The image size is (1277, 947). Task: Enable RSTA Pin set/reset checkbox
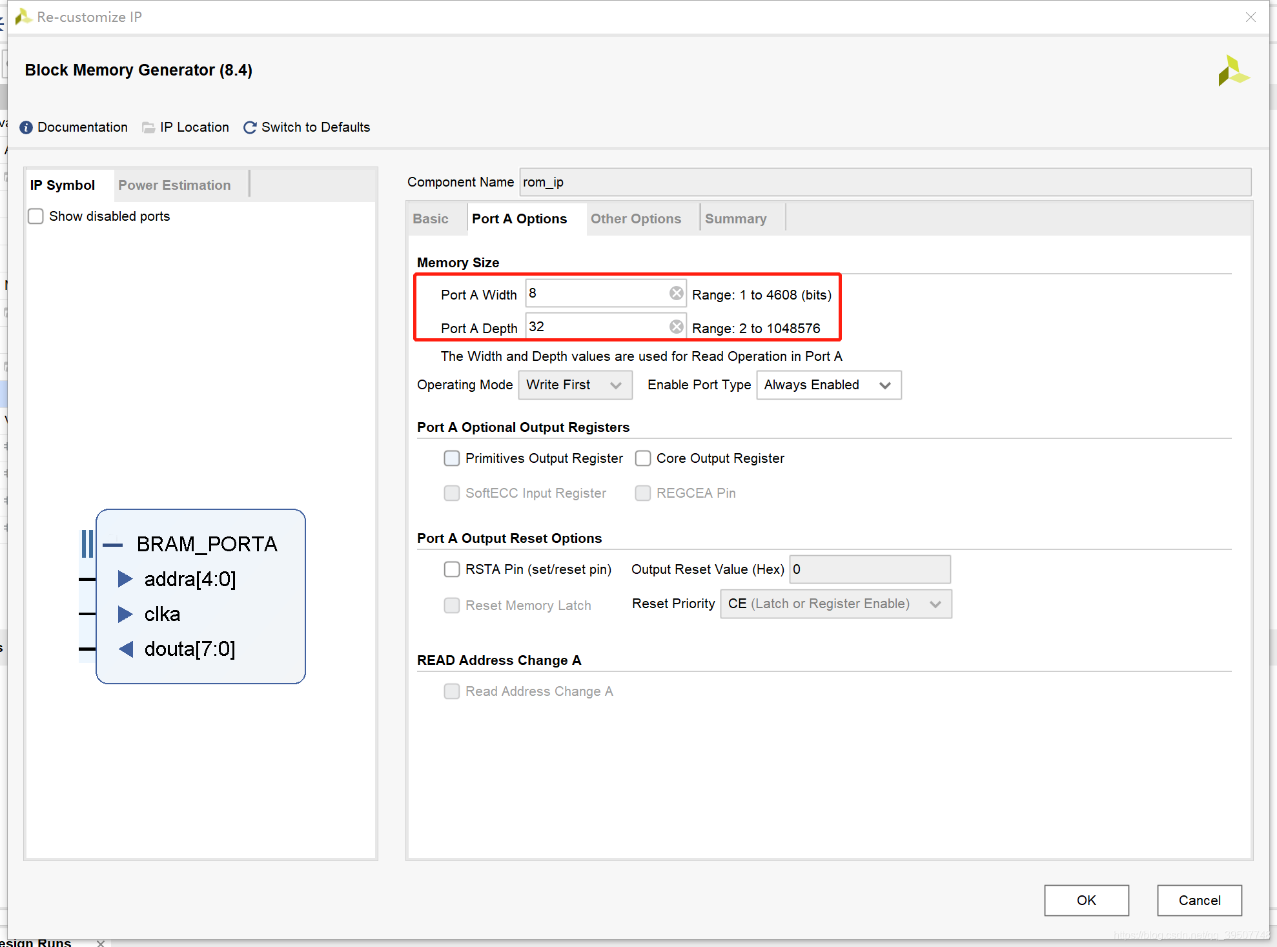[x=452, y=569]
